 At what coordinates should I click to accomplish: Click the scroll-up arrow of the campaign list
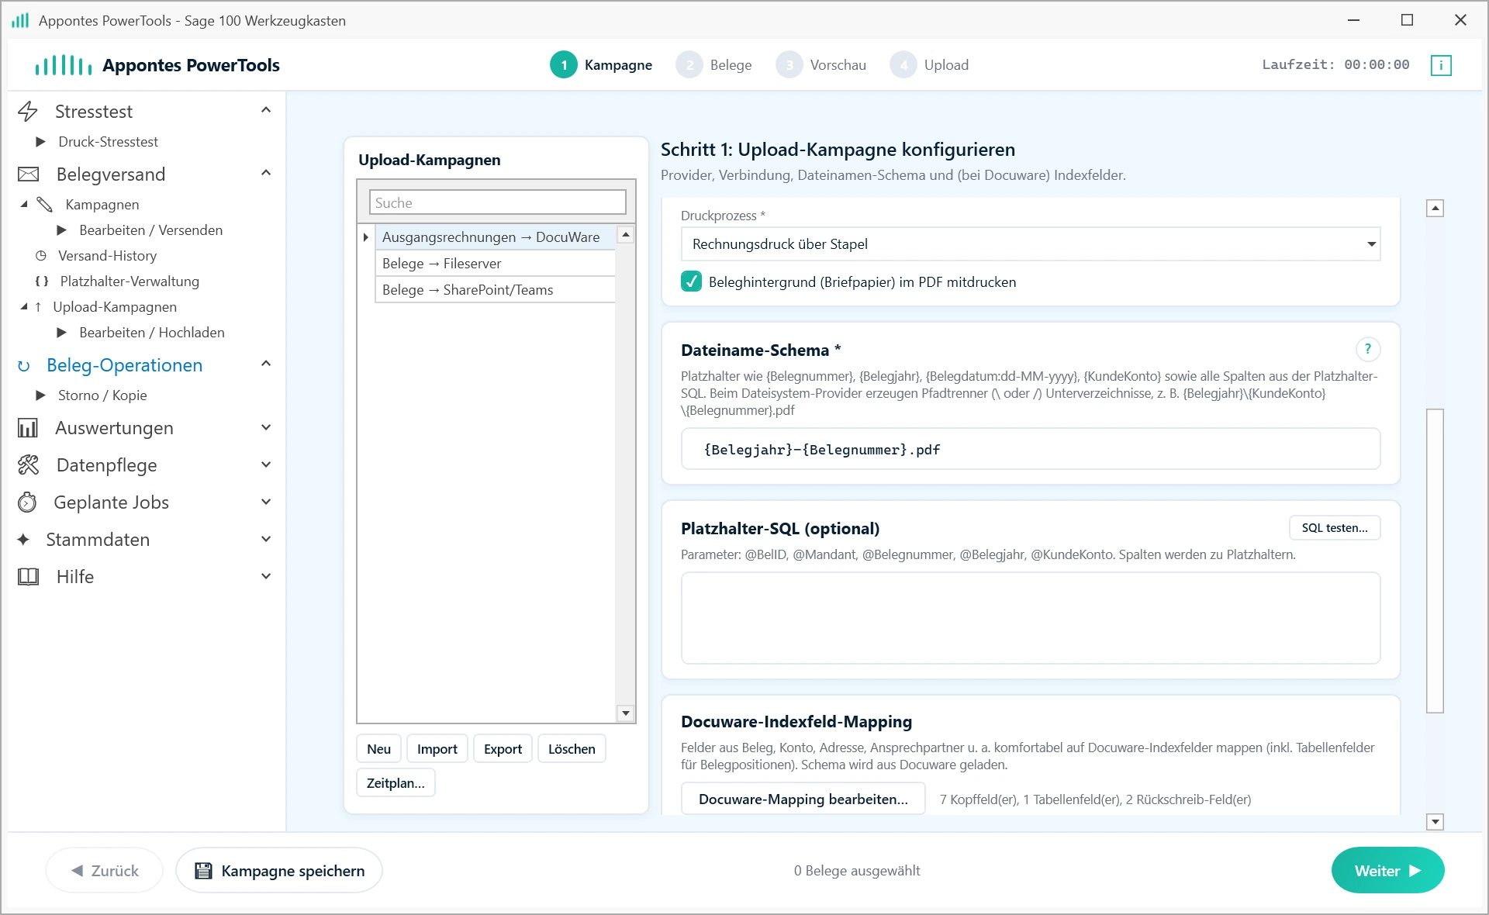[626, 234]
